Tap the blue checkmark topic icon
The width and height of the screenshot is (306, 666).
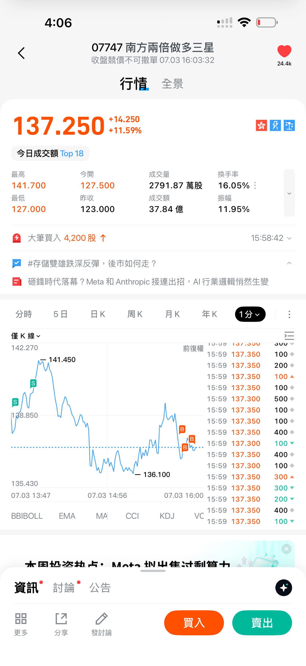click(x=17, y=264)
